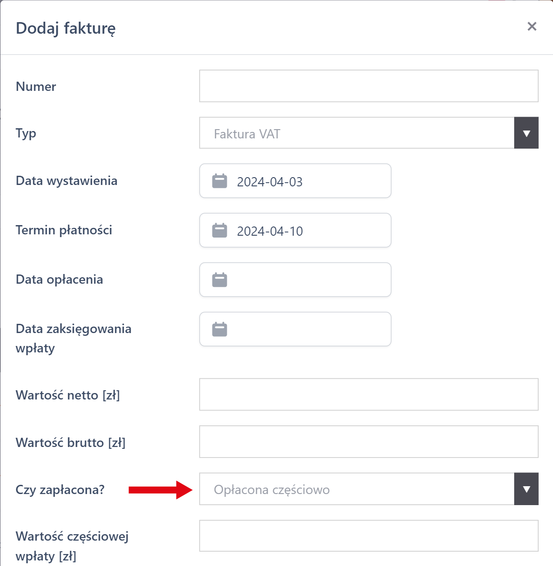Click the Wartość brutto input field
553x566 pixels.
[369, 442]
